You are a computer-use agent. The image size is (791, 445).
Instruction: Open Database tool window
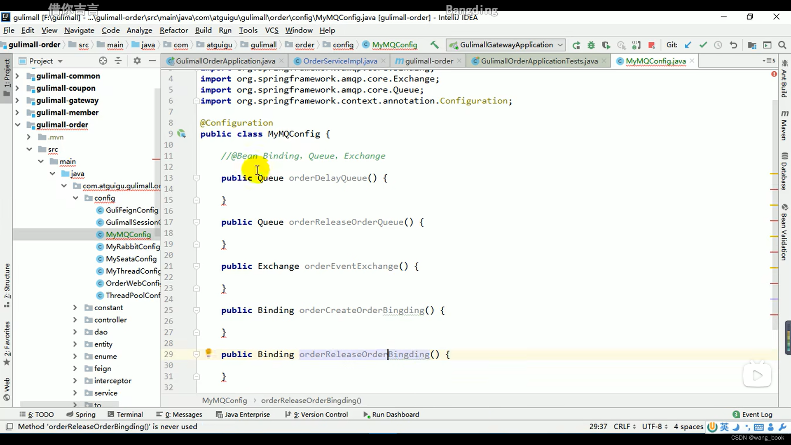[784, 171]
